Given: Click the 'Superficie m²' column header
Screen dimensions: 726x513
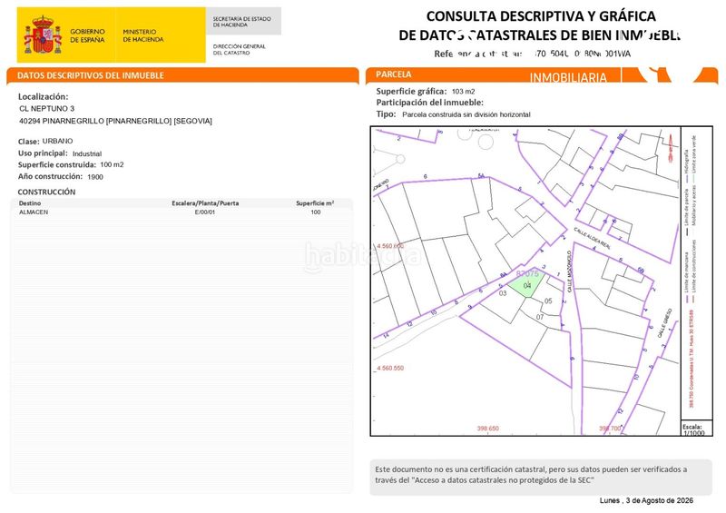Looking at the screenshot, I should [x=315, y=203].
